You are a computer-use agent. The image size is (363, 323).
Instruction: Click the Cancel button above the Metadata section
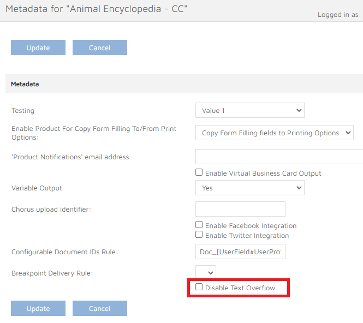(99, 47)
